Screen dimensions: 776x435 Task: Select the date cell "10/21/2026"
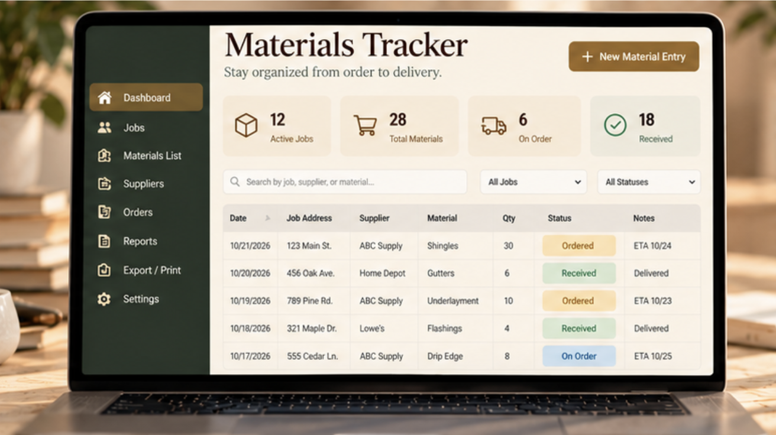point(250,246)
